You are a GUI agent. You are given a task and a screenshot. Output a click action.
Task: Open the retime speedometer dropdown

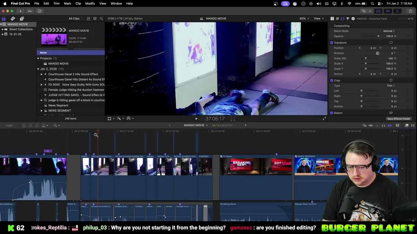[130, 119]
